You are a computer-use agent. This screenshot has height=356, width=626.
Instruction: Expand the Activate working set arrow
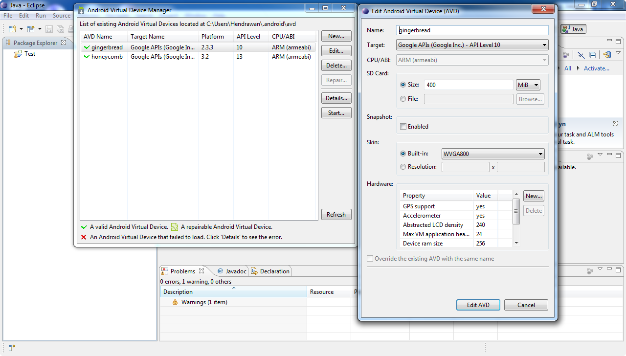578,68
